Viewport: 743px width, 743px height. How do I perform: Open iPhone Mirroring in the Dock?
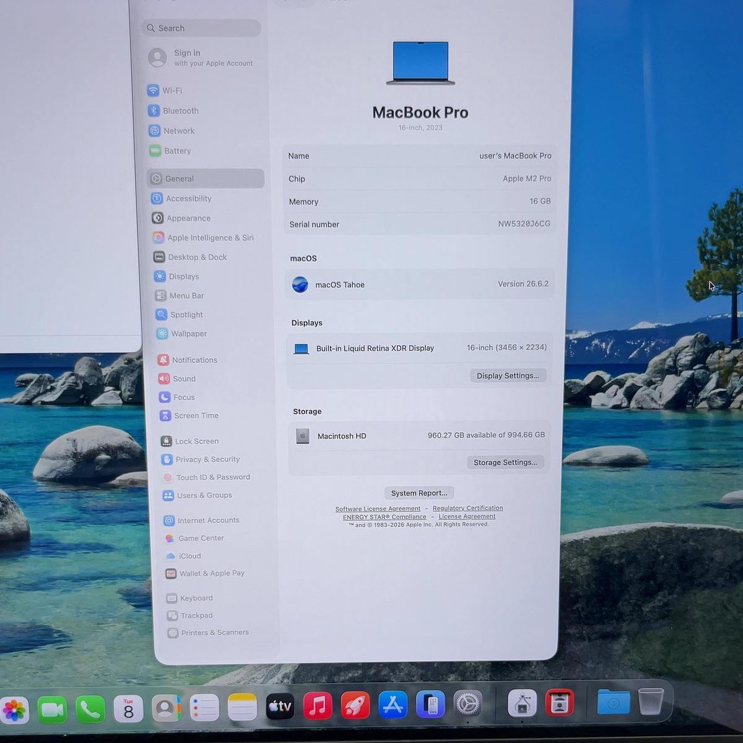click(430, 705)
